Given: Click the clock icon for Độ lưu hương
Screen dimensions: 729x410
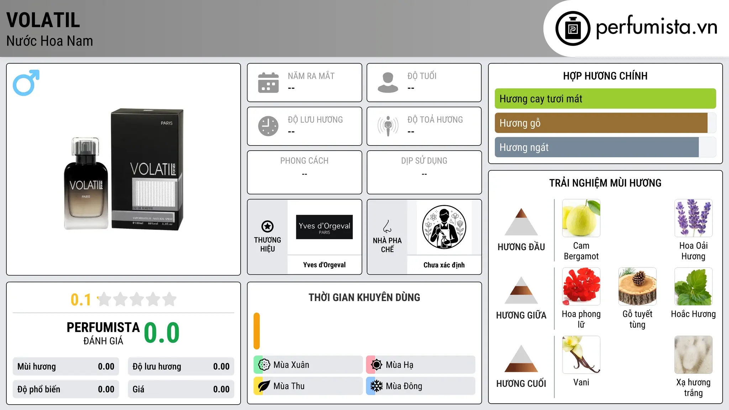Looking at the screenshot, I should coord(268,126).
